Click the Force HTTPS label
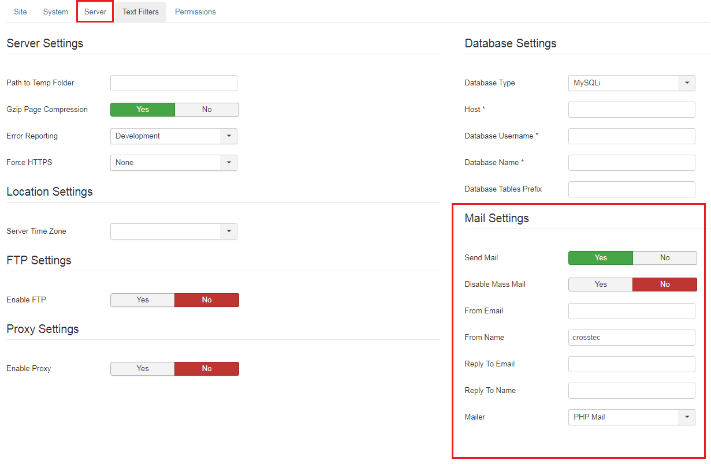This screenshot has height=464, width=711. tap(29, 163)
